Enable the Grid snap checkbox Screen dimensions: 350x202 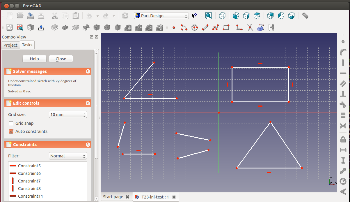11,123
